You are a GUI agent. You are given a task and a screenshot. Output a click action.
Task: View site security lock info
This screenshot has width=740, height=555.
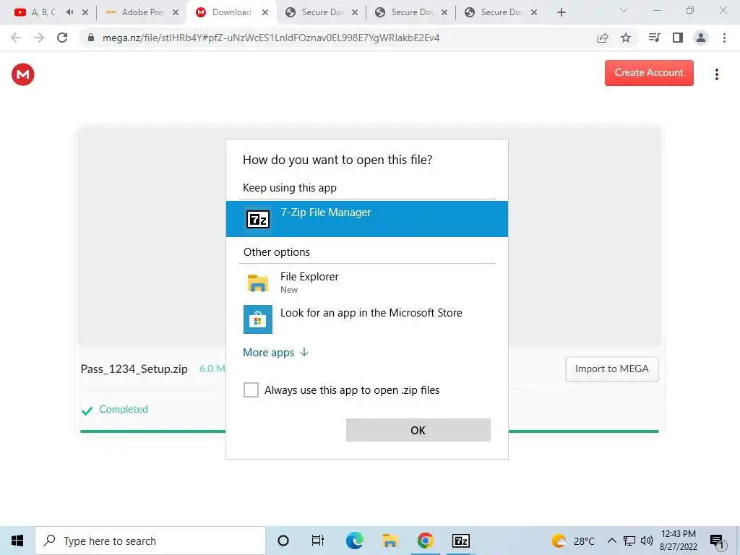pyautogui.click(x=91, y=38)
